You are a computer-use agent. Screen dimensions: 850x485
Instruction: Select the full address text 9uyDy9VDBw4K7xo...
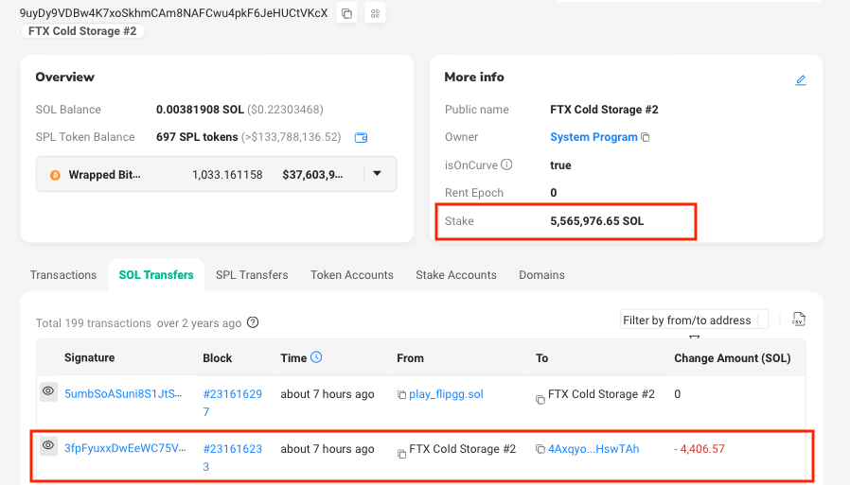[x=174, y=13]
